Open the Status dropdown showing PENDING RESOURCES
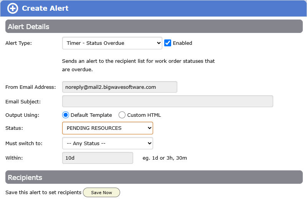 point(107,128)
